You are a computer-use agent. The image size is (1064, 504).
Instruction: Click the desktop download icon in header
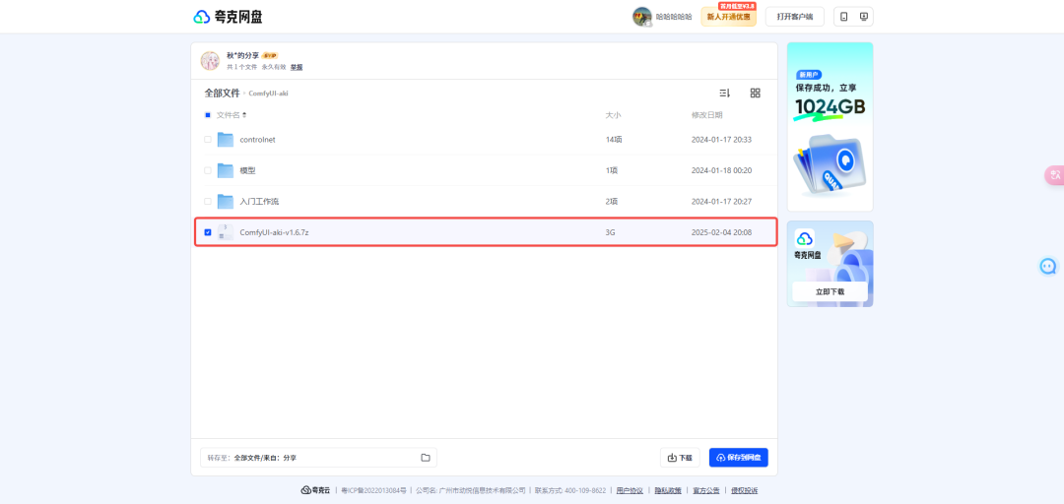click(x=863, y=17)
